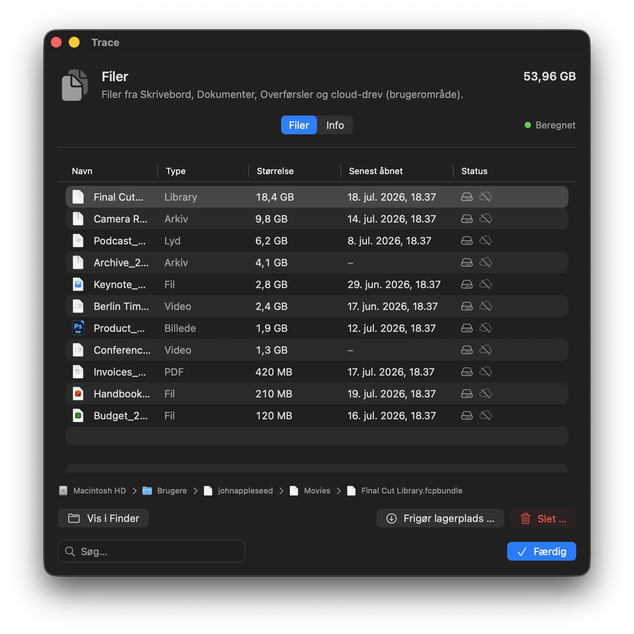Click the Handbook file icon
The image size is (634, 634).
pos(78,394)
